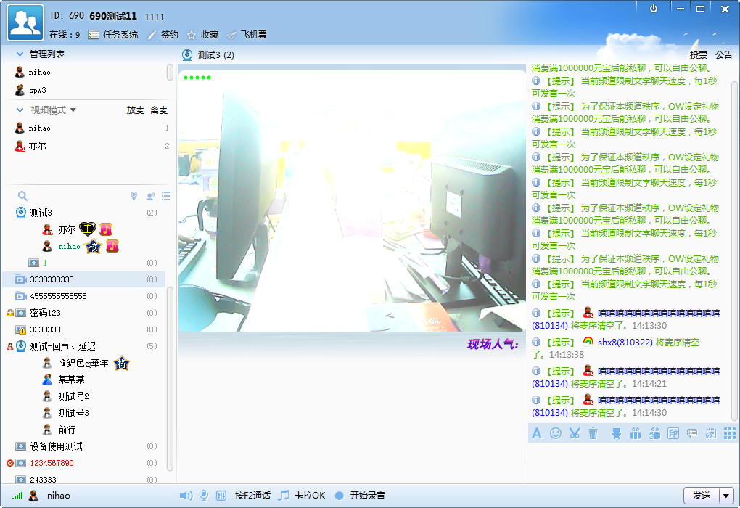
Task: Click the 离麦 button
Action: pos(159,110)
